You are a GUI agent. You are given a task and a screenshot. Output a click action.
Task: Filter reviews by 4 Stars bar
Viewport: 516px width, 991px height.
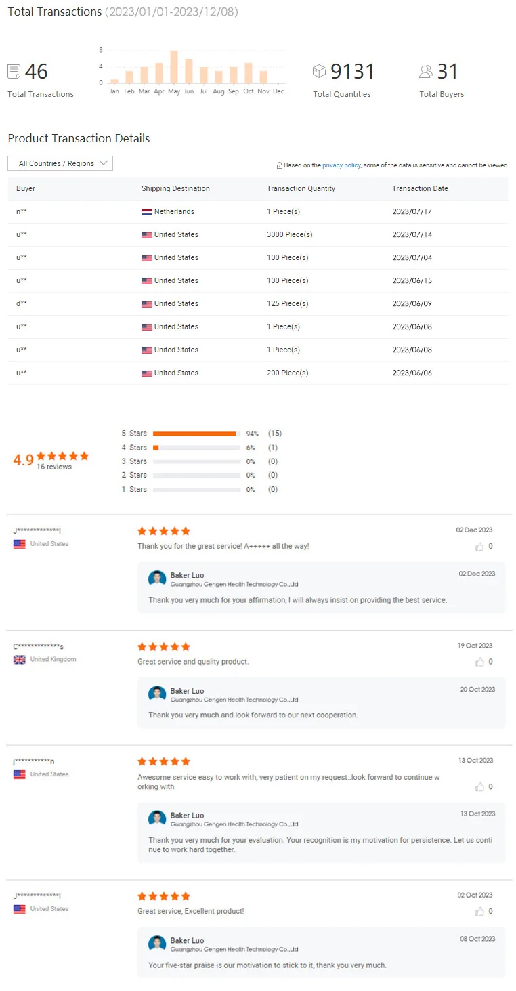coord(196,448)
